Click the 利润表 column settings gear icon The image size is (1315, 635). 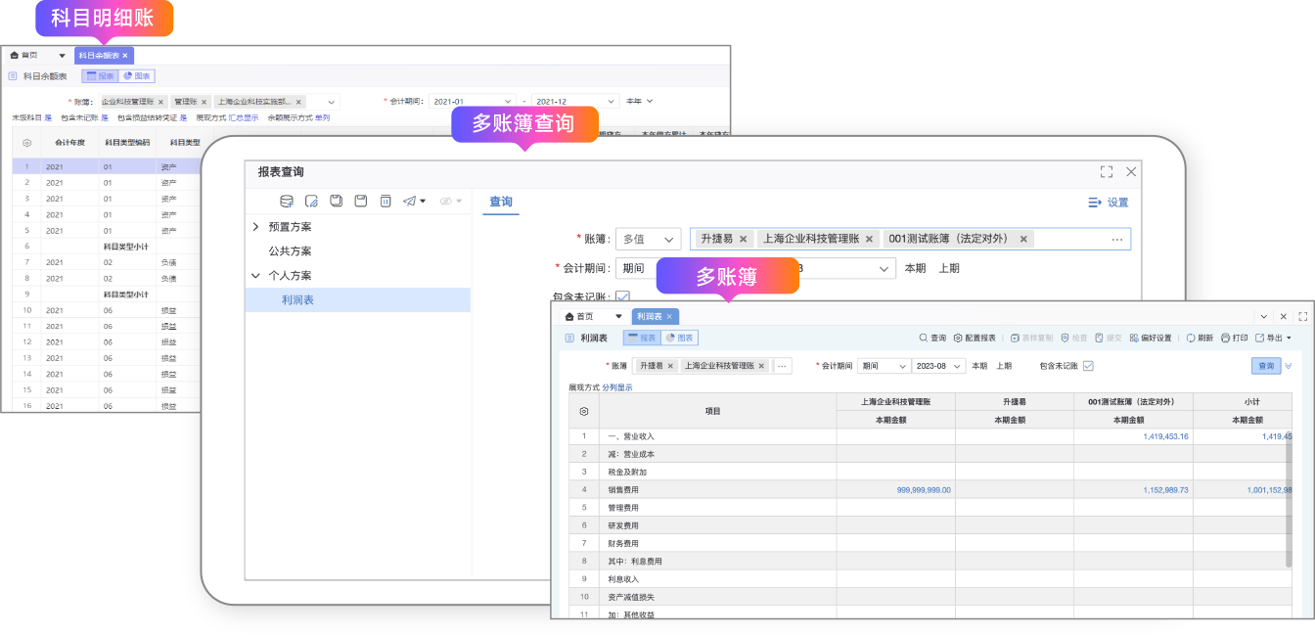tap(584, 412)
